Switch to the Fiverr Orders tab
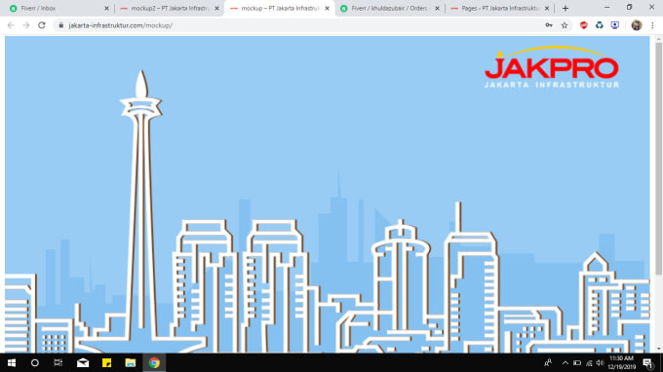The height and width of the screenshot is (372, 663). [x=389, y=9]
